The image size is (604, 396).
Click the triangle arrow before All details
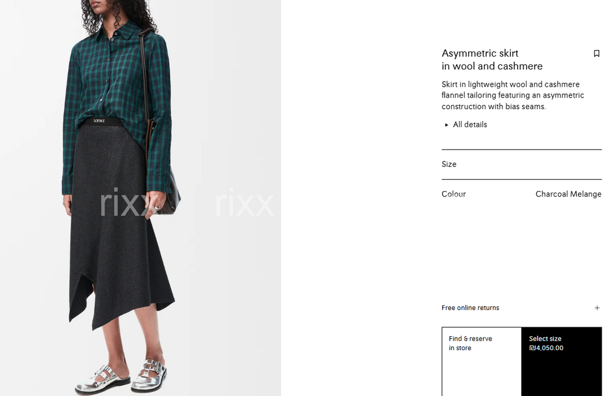[x=446, y=125]
